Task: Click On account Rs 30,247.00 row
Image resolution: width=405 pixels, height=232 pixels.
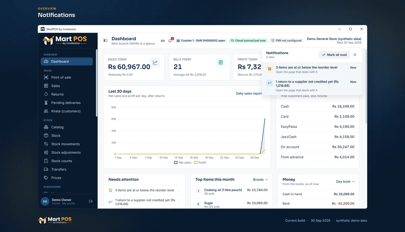Action: (318, 147)
